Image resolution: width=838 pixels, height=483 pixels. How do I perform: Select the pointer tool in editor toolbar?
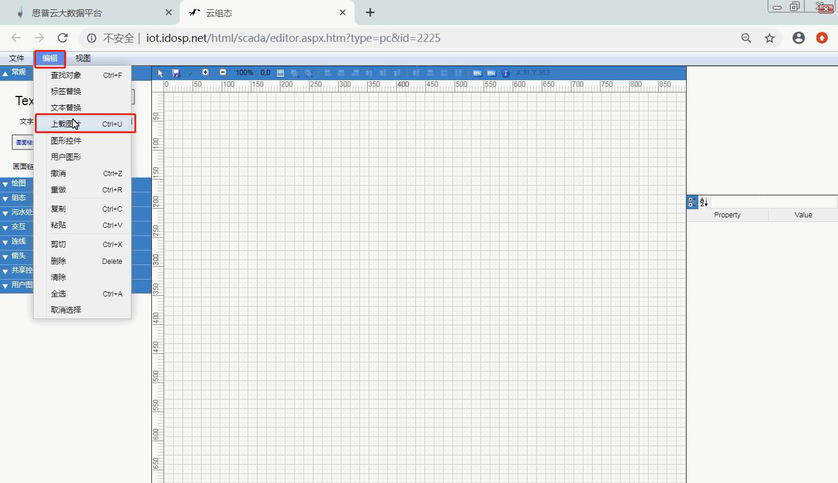[161, 73]
